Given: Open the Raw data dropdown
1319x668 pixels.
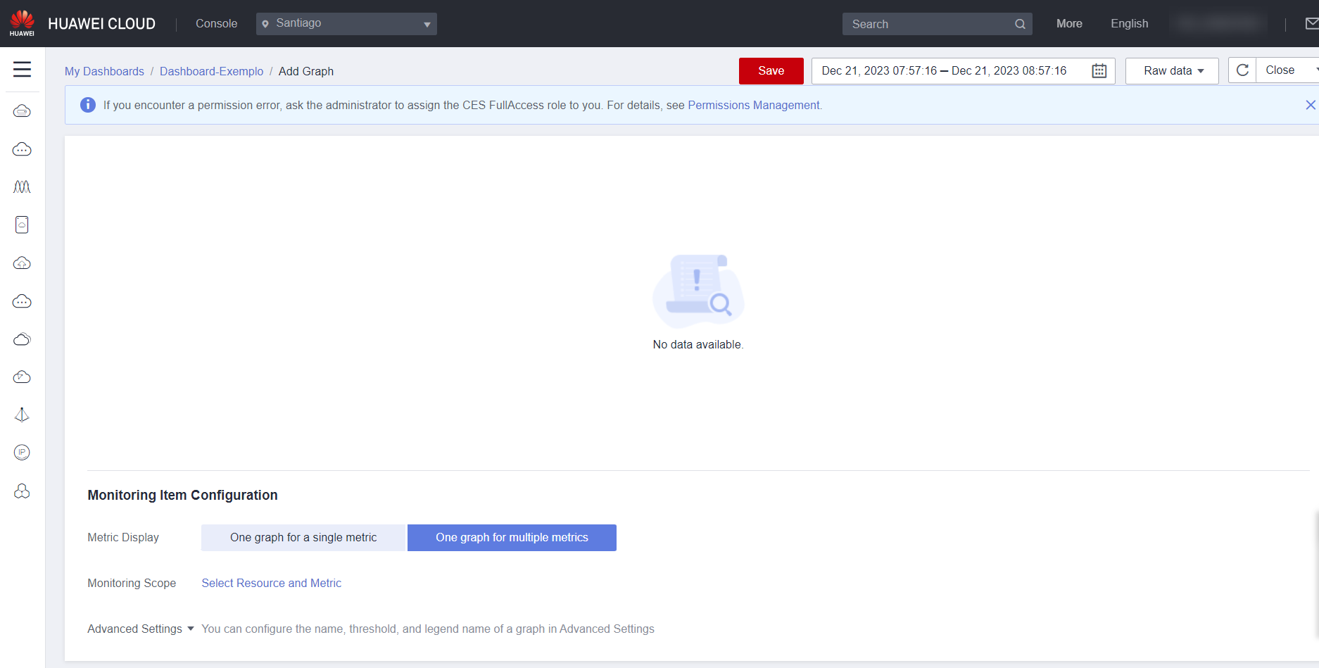Looking at the screenshot, I should [1172, 71].
